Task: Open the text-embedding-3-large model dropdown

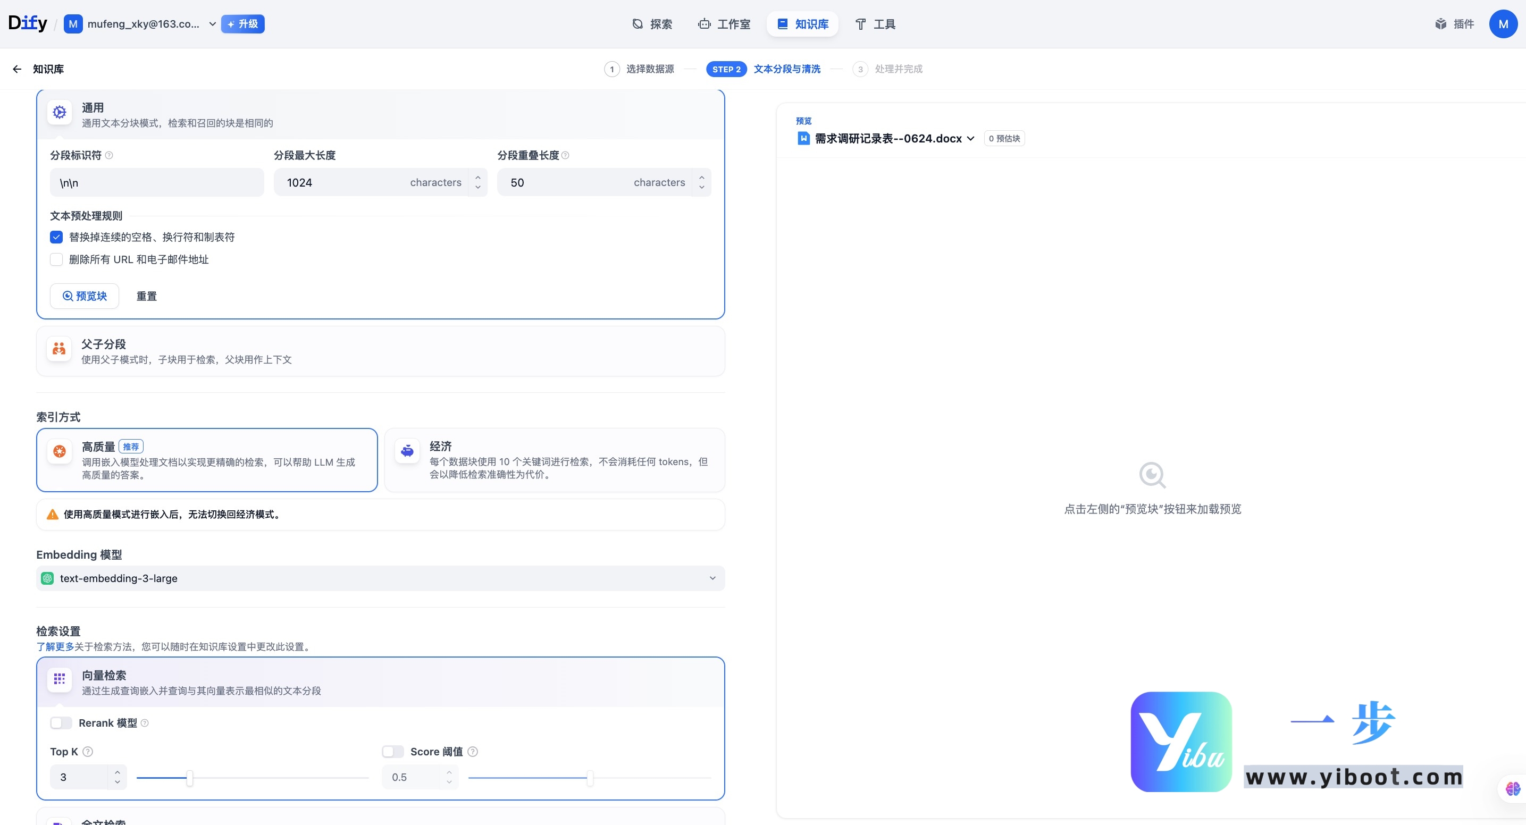Action: pos(712,578)
